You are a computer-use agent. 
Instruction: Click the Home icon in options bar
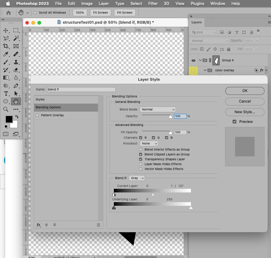tap(9, 13)
